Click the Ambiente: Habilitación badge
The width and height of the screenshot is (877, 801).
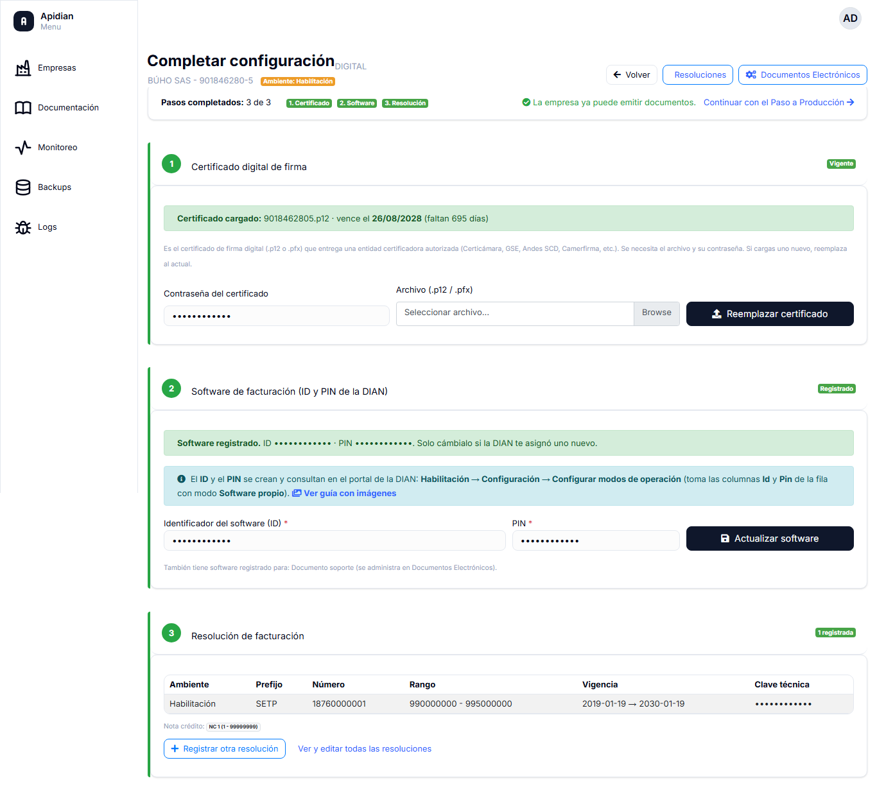click(298, 82)
